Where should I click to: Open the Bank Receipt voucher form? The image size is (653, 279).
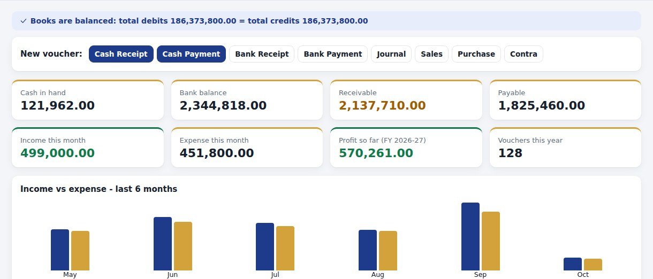[x=262, y=54]
